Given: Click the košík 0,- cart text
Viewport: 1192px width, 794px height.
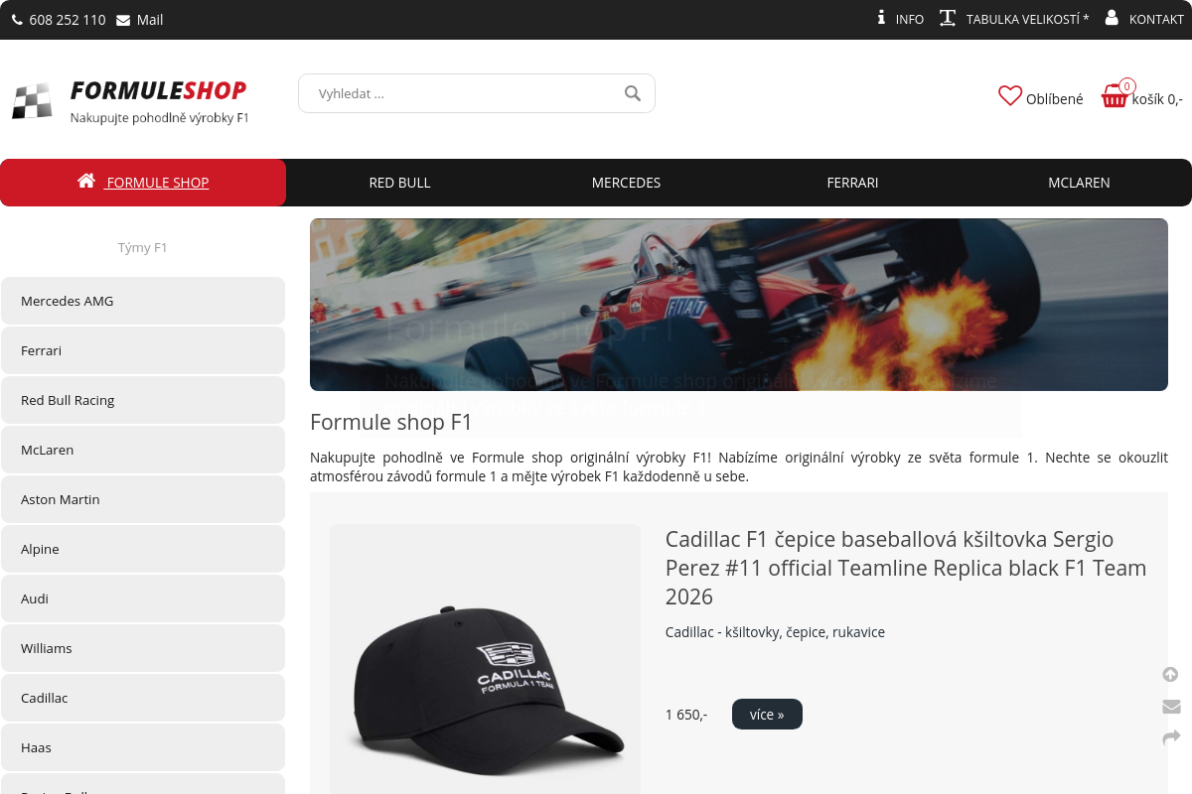Looking at the screenshot, I should coord(1157,99).
